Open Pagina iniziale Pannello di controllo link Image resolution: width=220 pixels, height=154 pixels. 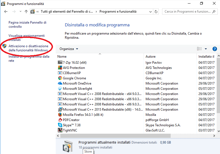coord(27,24)
